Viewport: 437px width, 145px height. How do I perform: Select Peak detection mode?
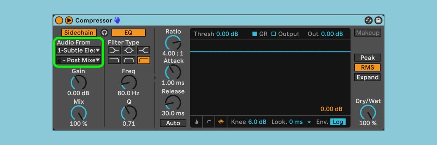point(368,58)
